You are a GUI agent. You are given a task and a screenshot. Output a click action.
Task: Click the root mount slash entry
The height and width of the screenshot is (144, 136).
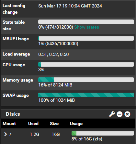pyautogui.click(x=10, y=134)
